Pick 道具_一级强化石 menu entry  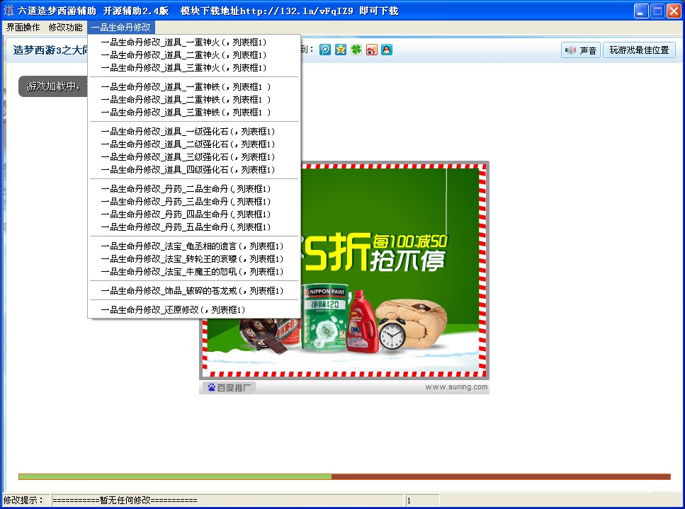(194, 132)
